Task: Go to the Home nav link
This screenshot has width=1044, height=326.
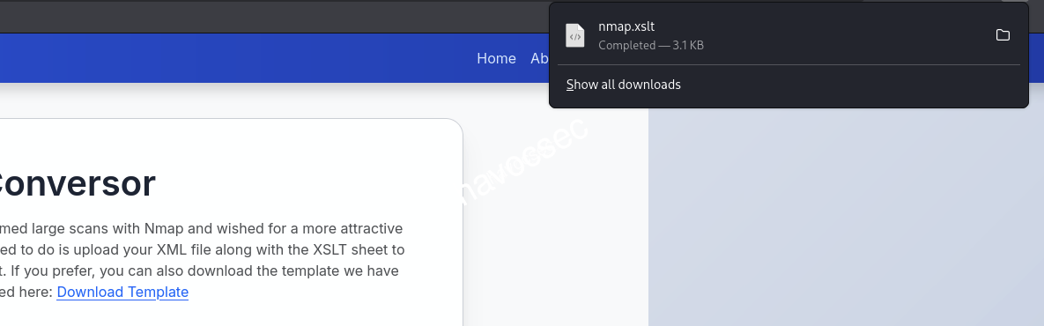Action: 496,58
